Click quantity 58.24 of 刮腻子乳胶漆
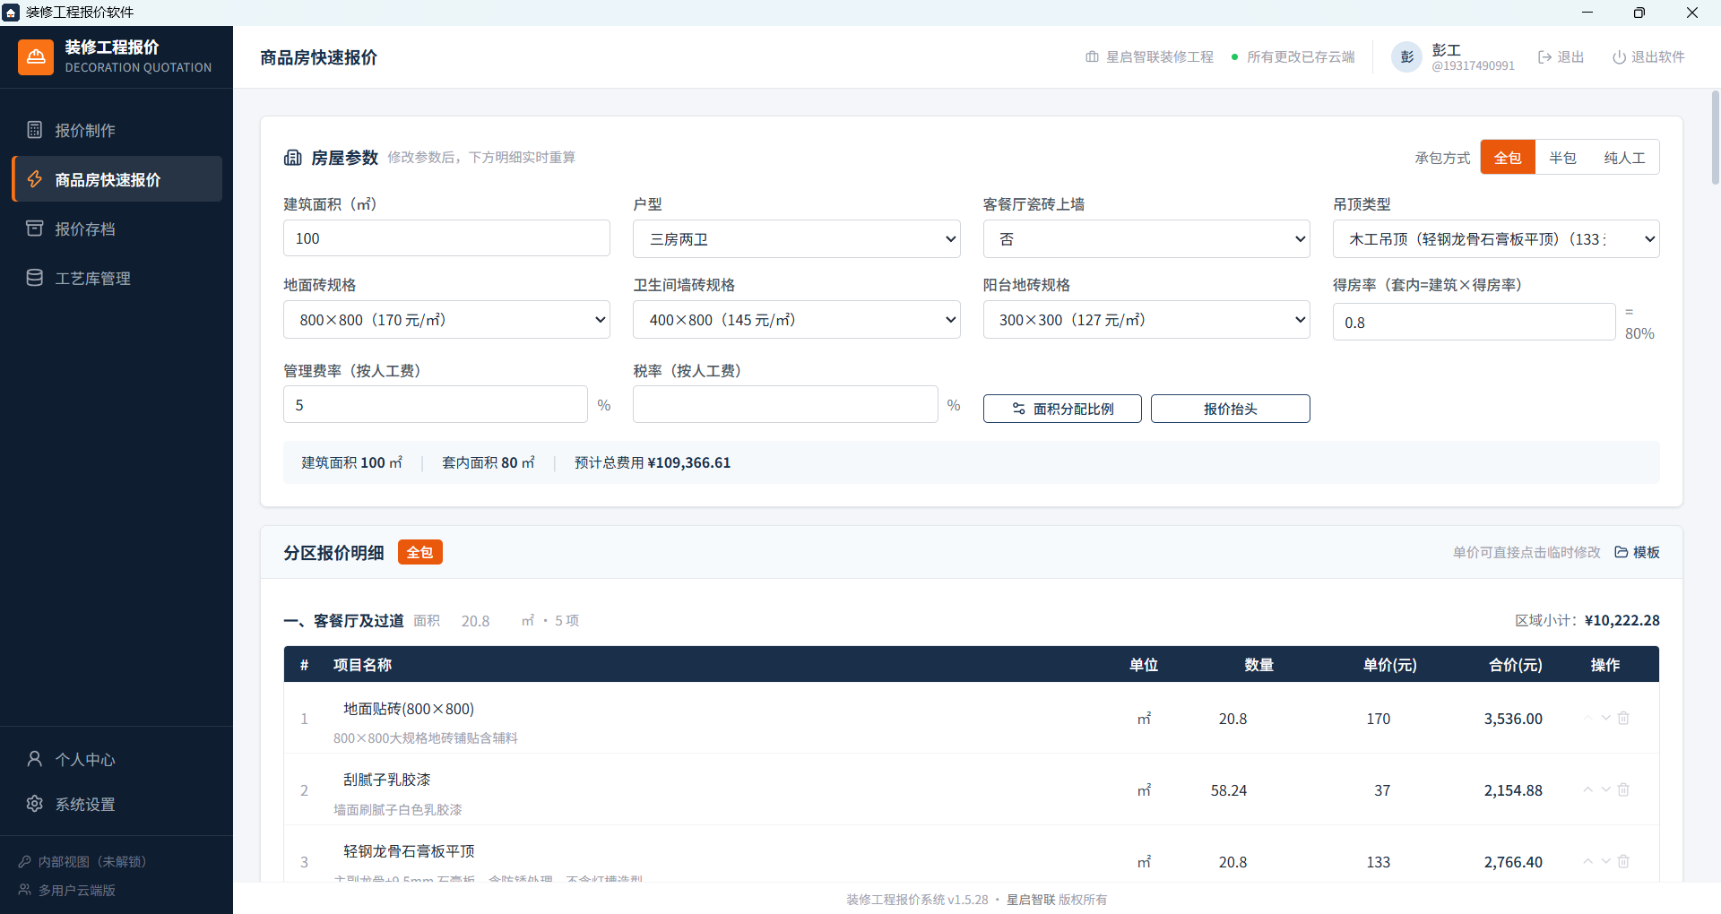 point(1229,790)
